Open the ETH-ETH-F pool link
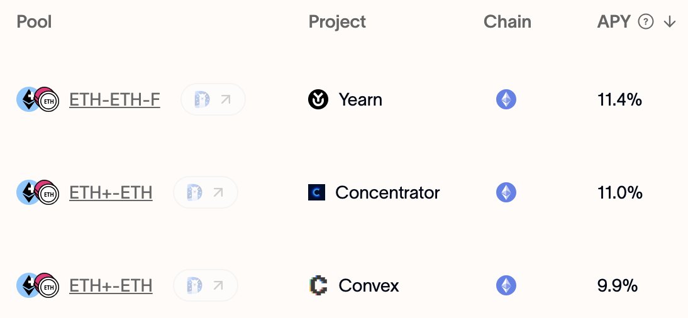The height and width of the screenshot is (318, 688). tap(114, 100)
